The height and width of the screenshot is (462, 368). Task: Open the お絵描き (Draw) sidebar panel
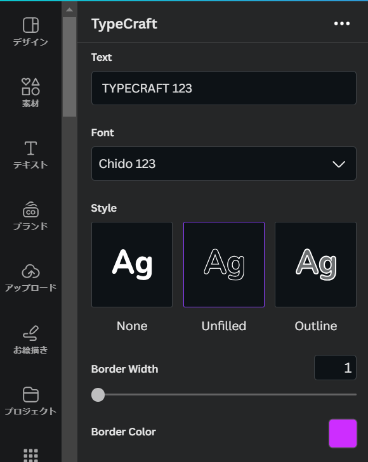coord(30,340)
